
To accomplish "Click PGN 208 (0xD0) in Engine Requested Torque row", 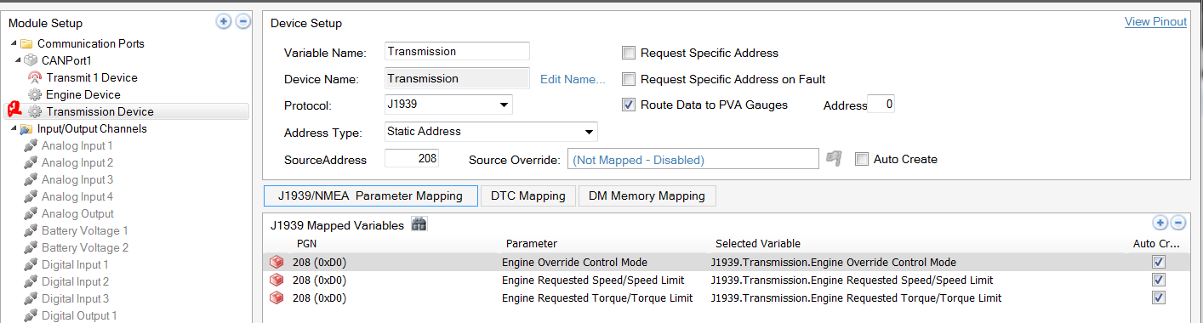I will click(x=319, y=298).
